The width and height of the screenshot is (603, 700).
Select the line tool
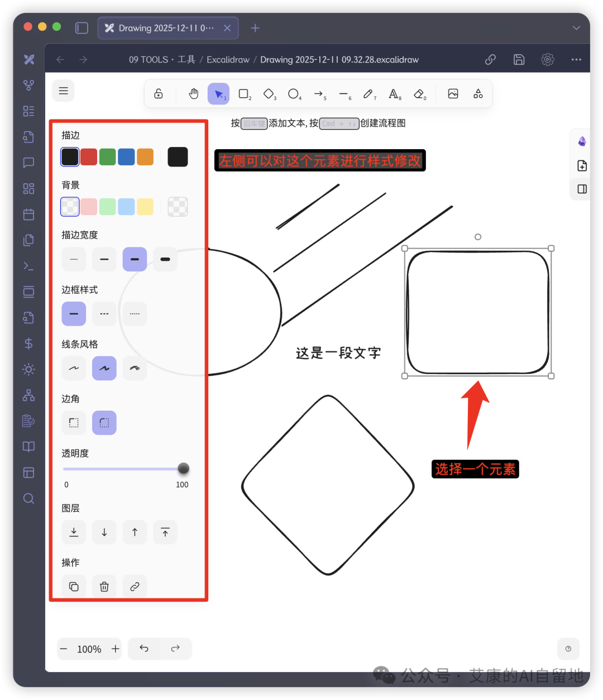tap(344, 94)
